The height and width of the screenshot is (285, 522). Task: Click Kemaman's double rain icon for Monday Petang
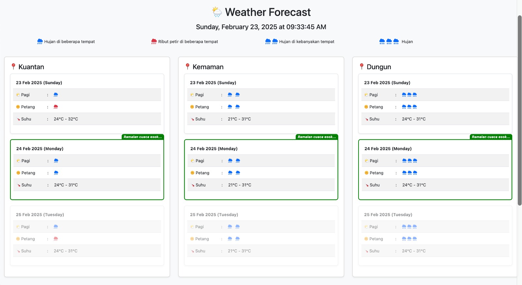tap(234, 173)
